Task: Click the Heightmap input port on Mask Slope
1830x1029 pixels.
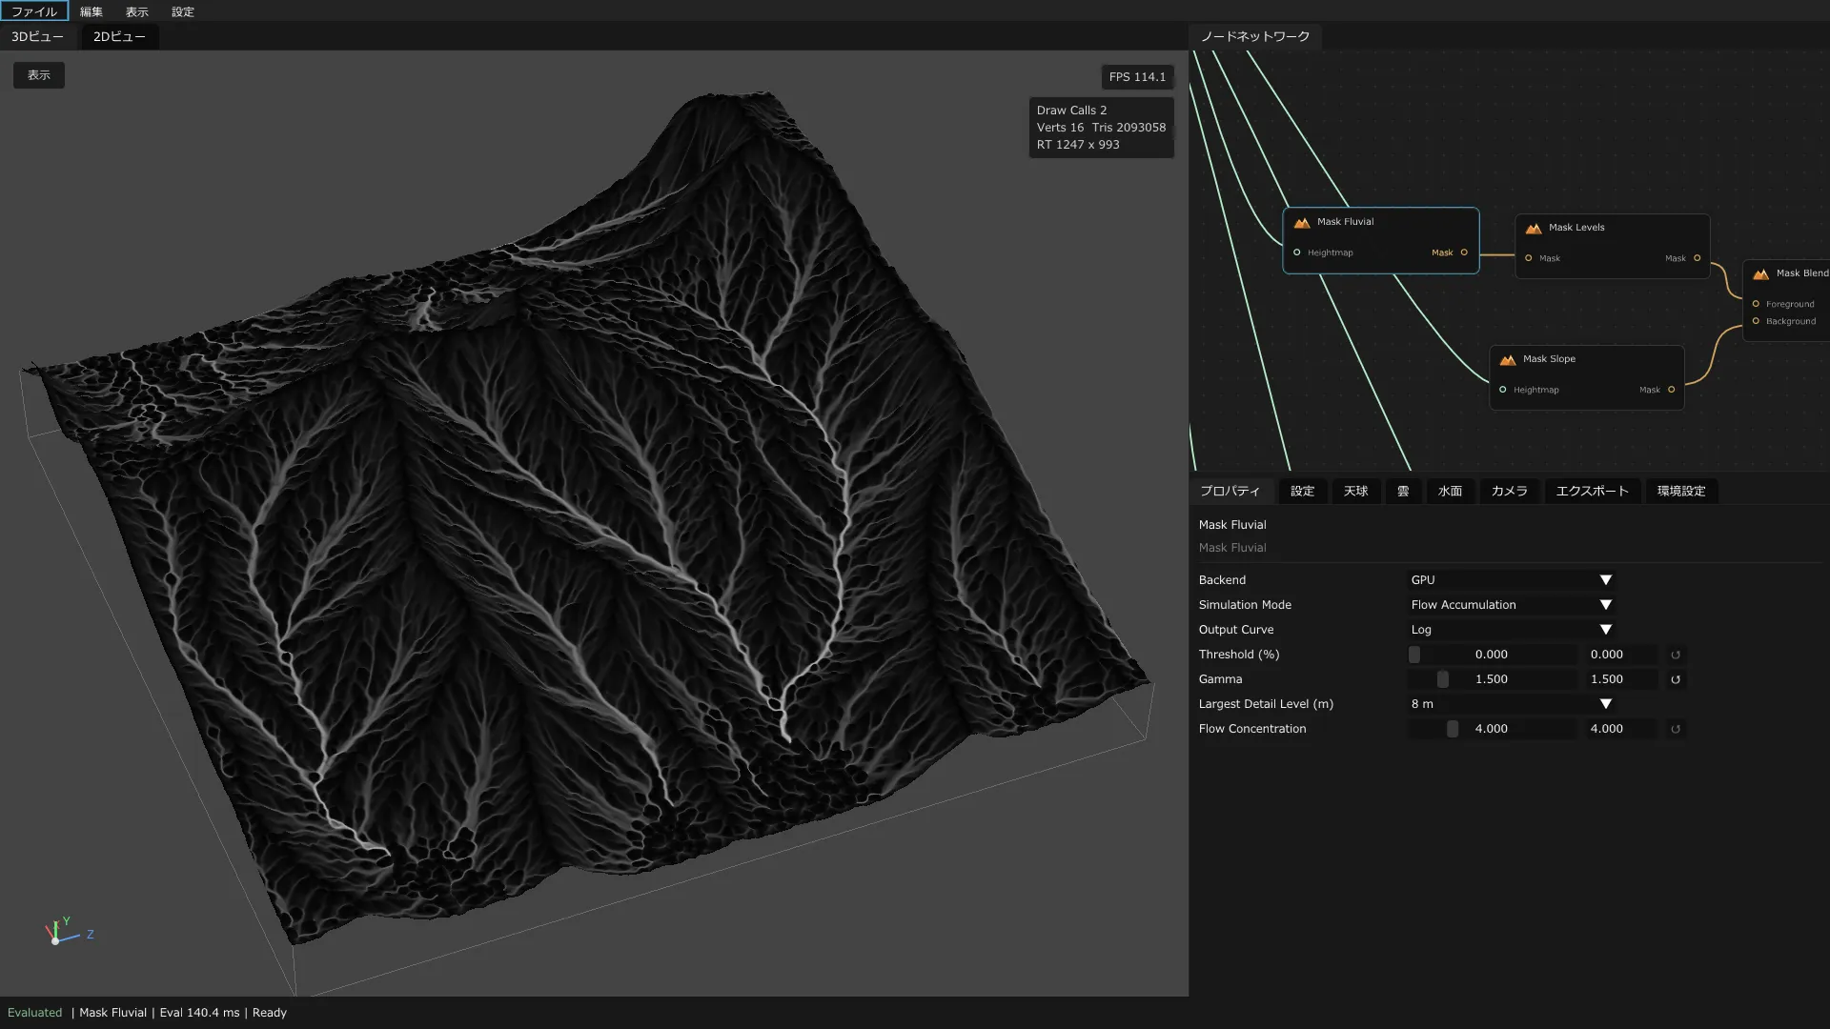Action: [x=1503, y=390]
